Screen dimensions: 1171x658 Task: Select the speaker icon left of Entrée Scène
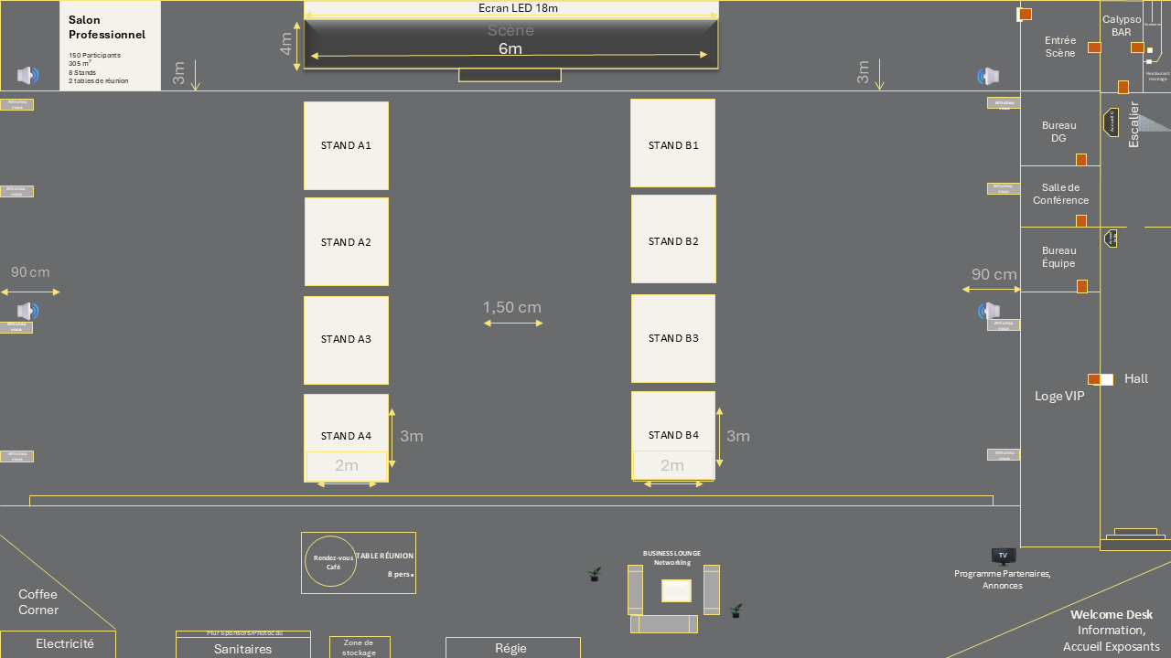pos(988,76)
